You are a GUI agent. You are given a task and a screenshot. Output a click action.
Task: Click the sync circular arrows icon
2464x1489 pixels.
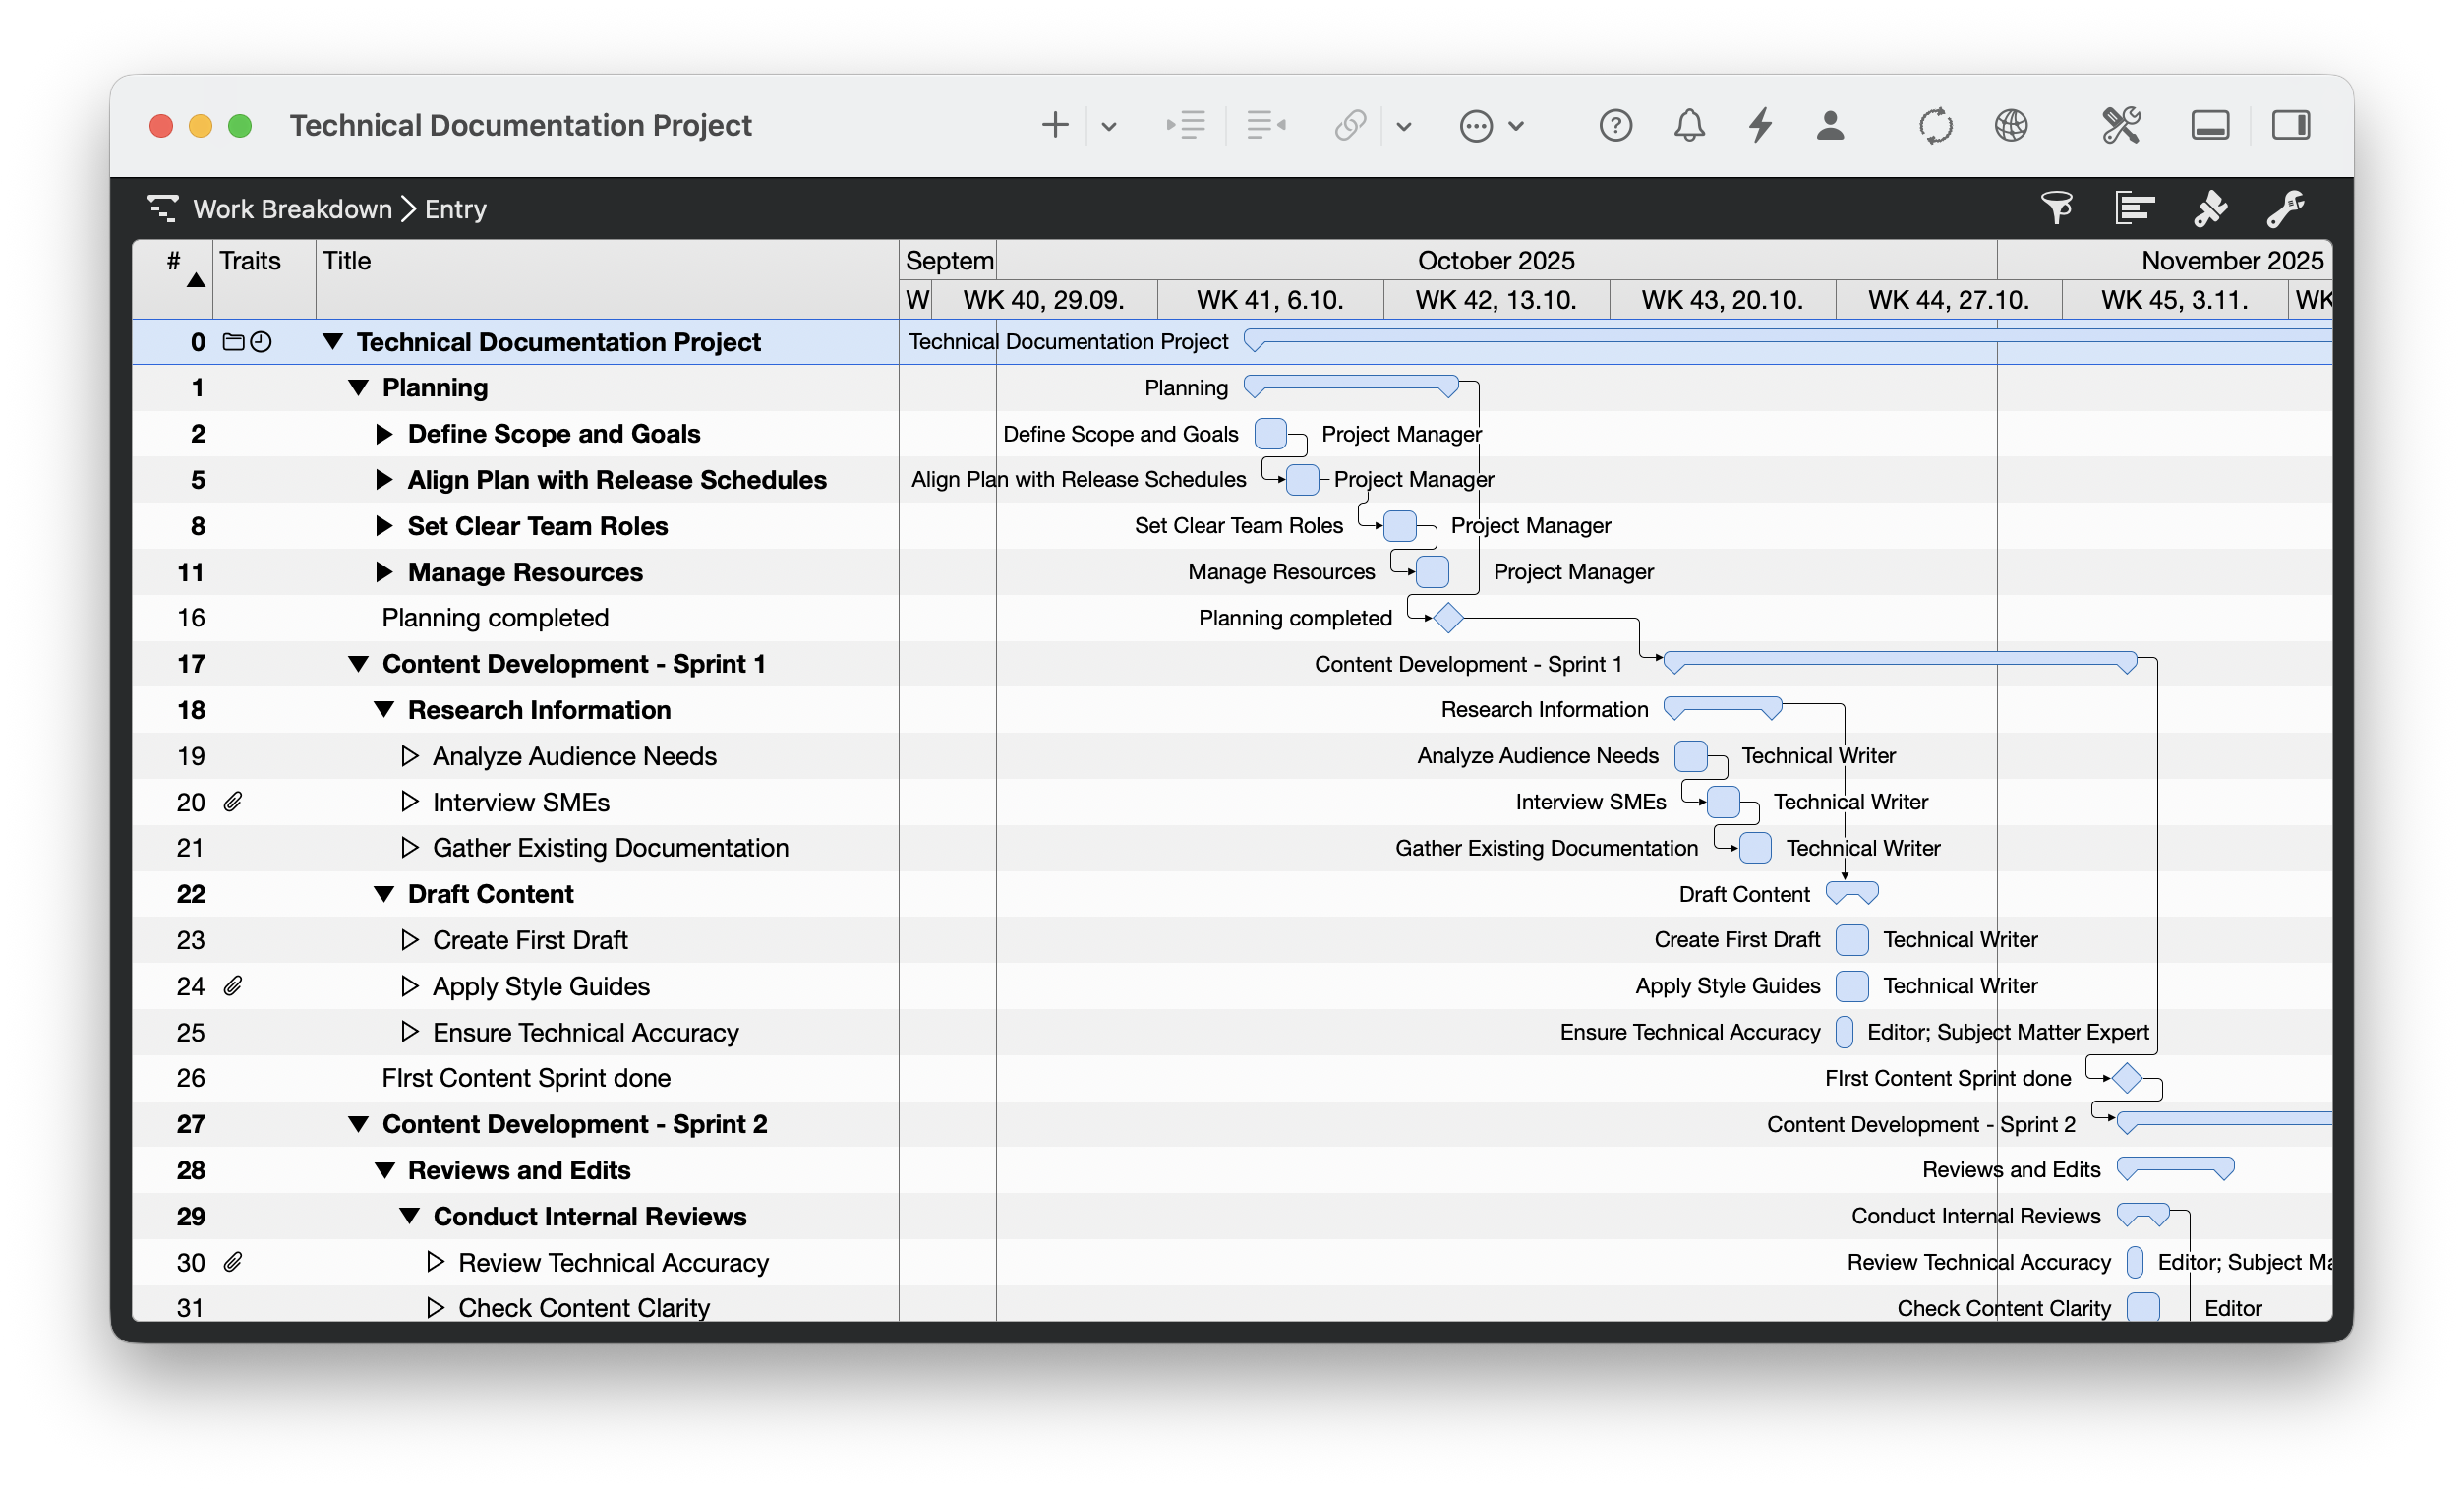coord(1936,125)
